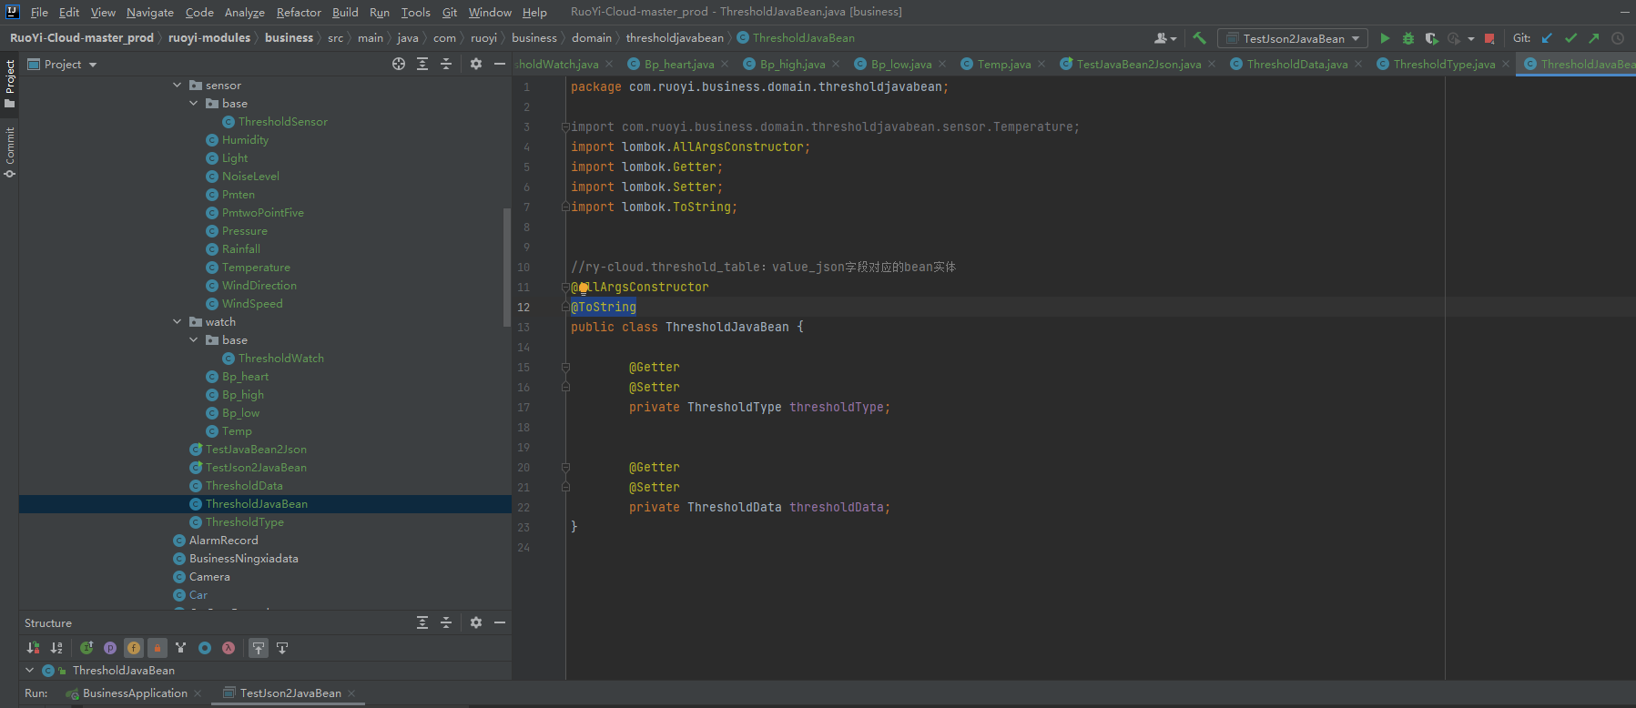Toggle Sort Alphabetically in the Structure panel

click(x=56, y=648)
